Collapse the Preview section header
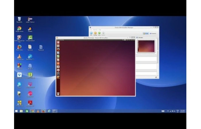Image resolution: width=201 pixels, height=129 pixels. (146, 38)
